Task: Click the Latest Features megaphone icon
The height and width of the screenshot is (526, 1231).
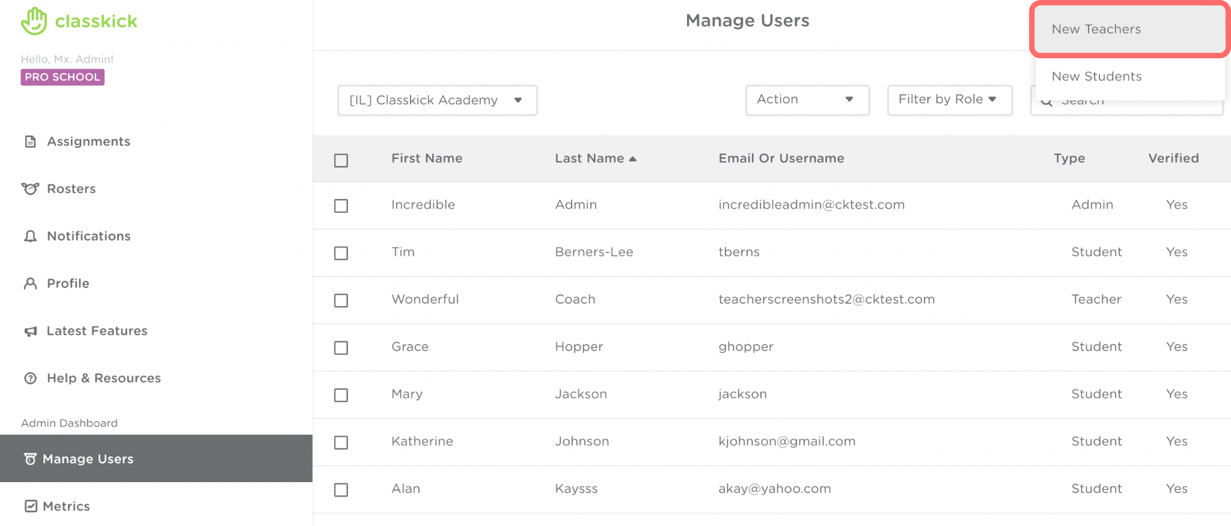Action: click(30, 331)
